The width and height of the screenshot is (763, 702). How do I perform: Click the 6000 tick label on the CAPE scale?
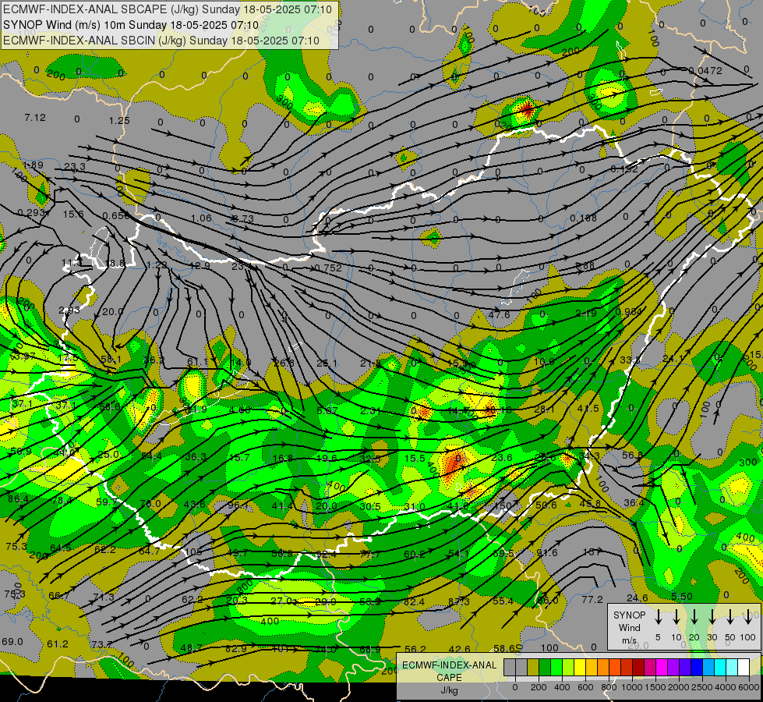click(x=750, y=687)
